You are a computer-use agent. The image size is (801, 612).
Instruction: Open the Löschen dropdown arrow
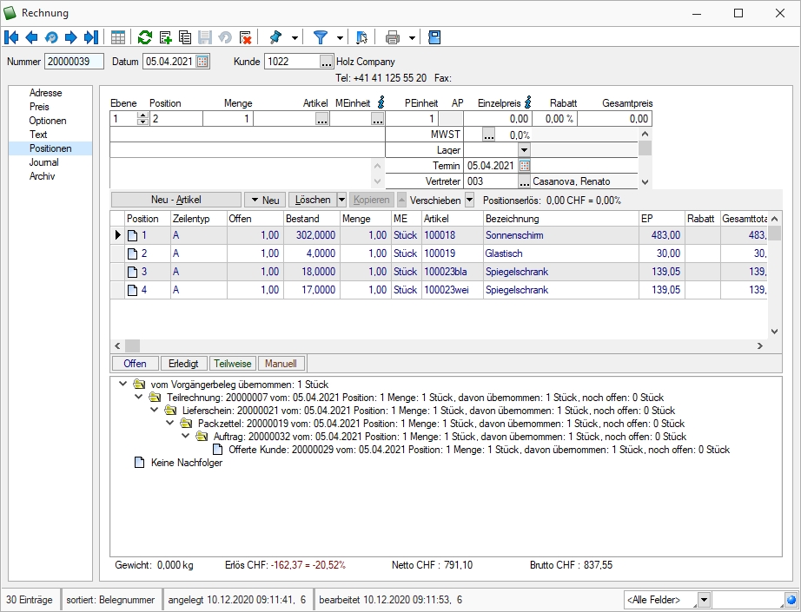pyautogui.click(x=341, y=200)
